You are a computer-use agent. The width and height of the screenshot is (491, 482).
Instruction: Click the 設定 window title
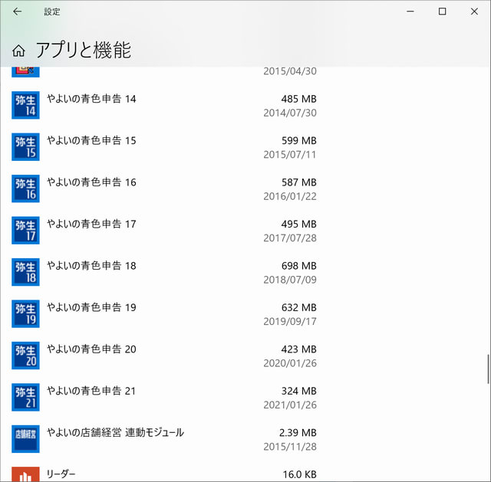click(x=51, y=11)
